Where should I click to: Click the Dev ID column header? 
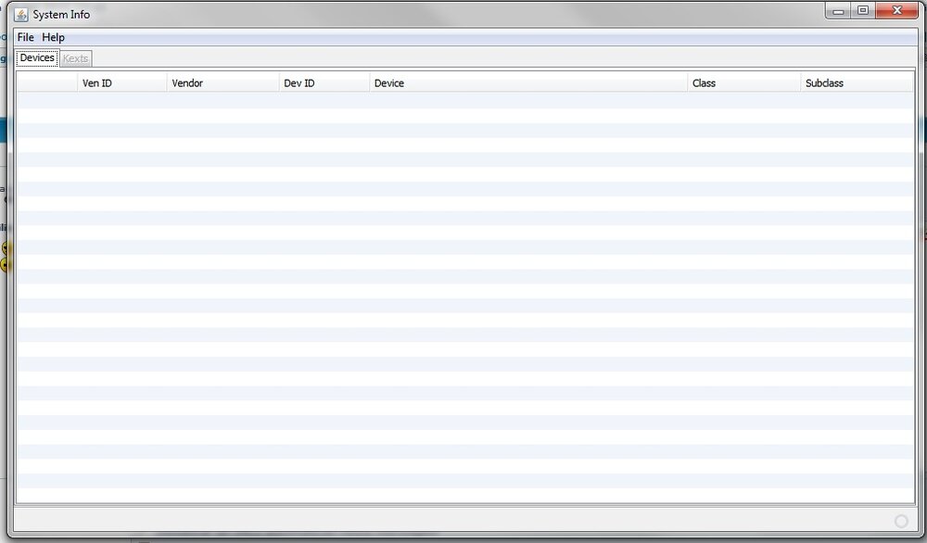pos(324,83)
